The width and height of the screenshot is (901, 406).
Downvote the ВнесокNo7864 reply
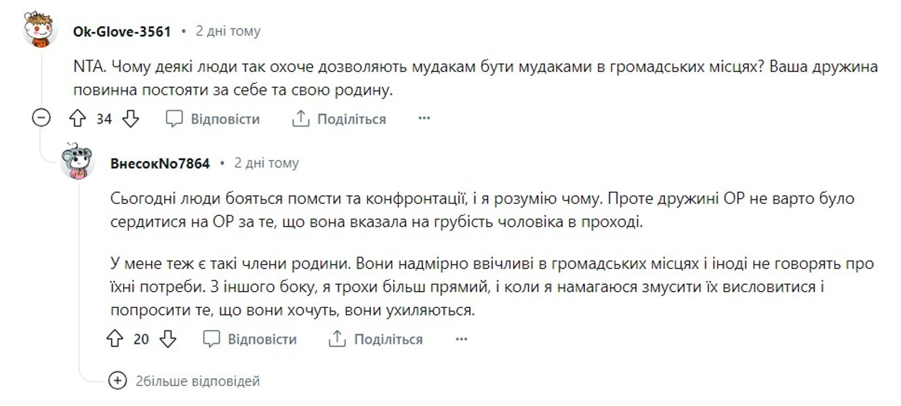coord(167,339)
